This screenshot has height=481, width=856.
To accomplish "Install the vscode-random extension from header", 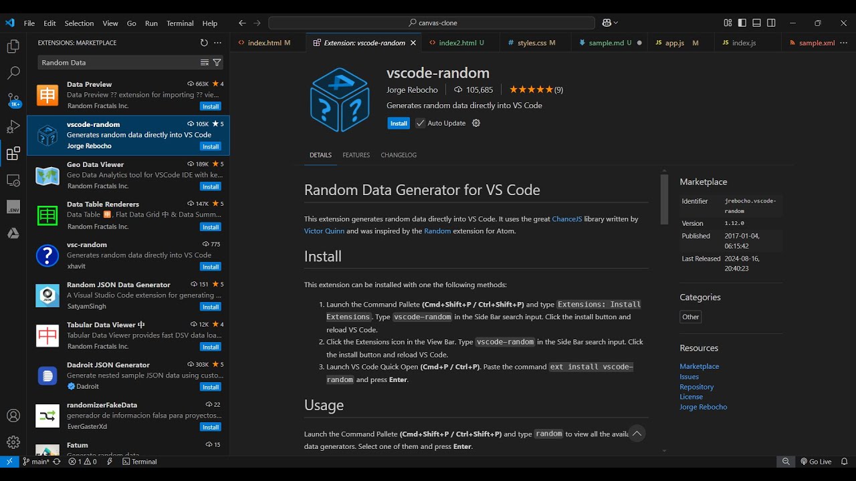I will click(399, 123).
